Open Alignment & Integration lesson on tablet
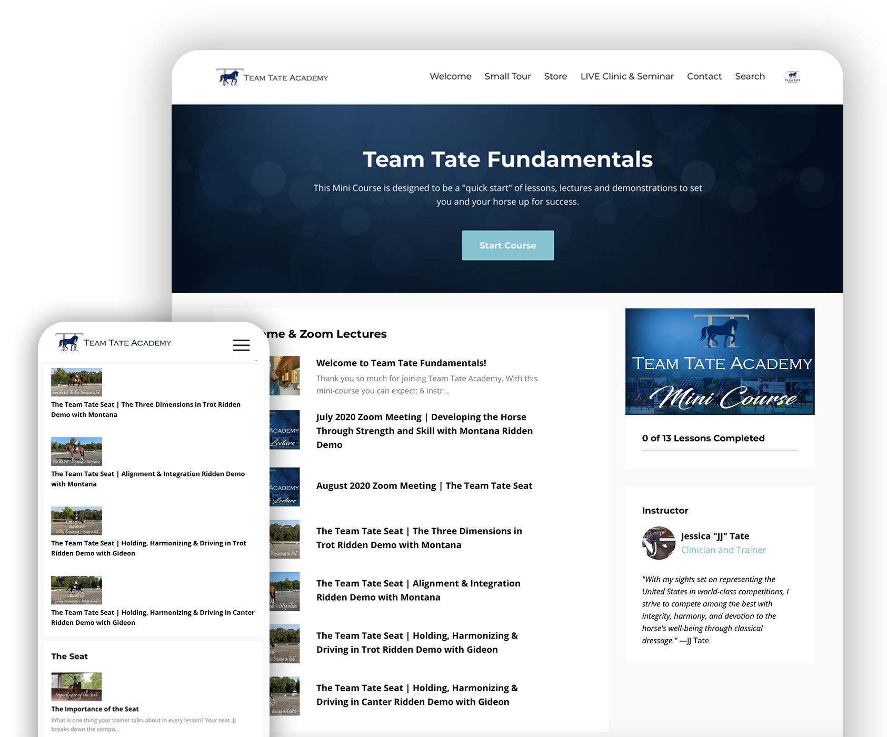Screen dimensions: 887x737 pos(418,590)
